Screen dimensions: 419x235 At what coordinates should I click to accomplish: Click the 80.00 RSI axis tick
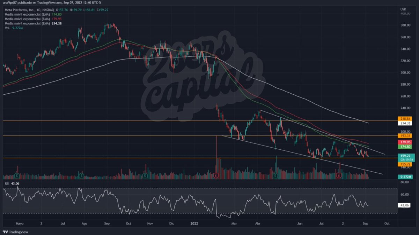coord(405,182)
